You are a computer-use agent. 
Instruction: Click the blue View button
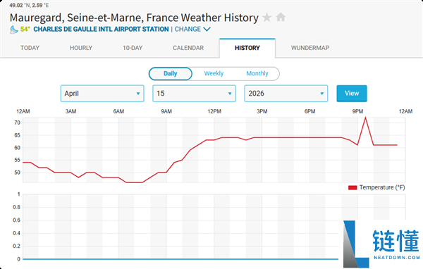pyautogui.click(x=352, y=93)
